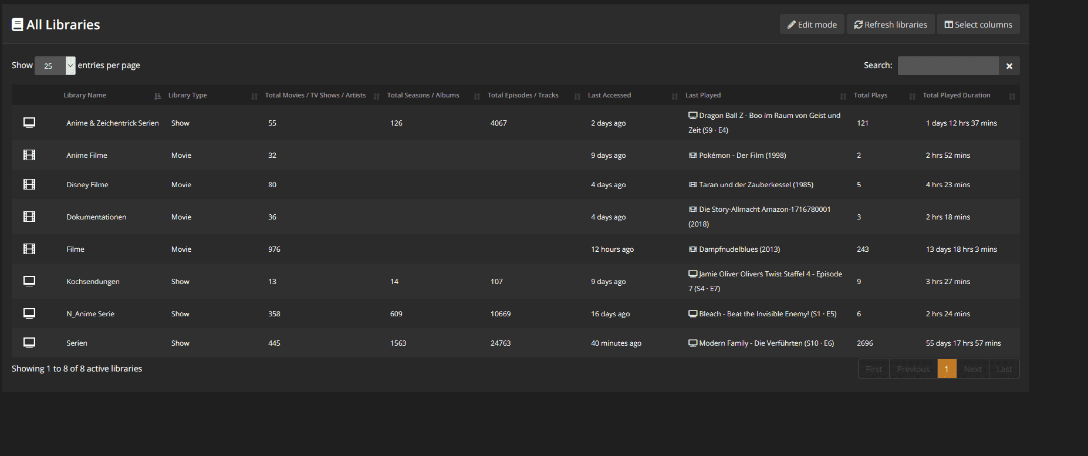Open the entries per page dropdown
1088x456 pixels.
coord(55,66)
